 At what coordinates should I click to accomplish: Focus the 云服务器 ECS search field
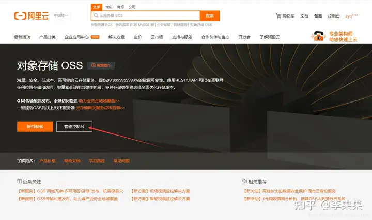(145, 15)
